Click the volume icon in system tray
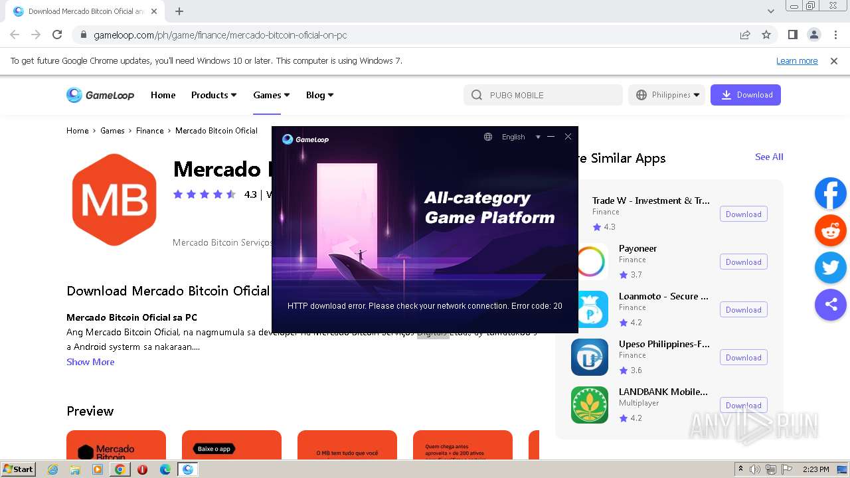Viewport: 850px width, 478px height. click(x=755, y=469)
